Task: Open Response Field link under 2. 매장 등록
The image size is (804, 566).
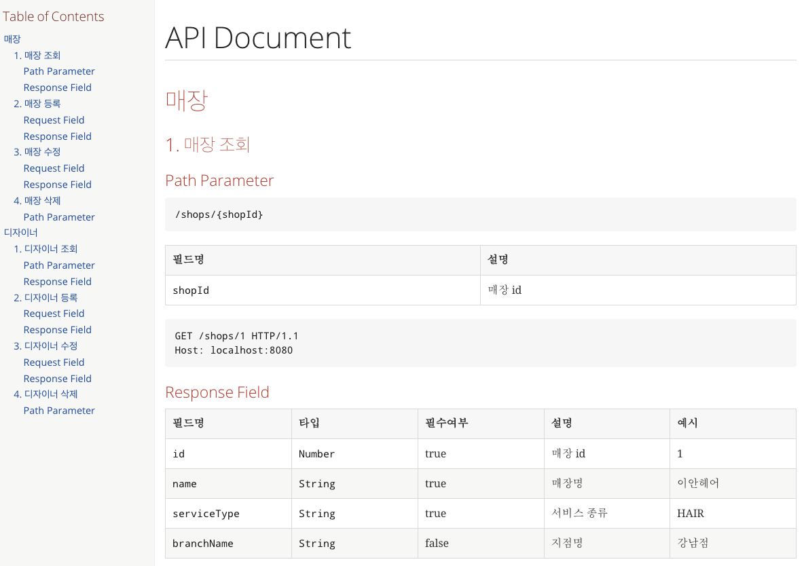Action: tap(58, 136)
